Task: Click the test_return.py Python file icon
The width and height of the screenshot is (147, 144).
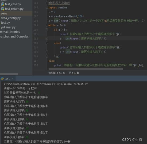Action: pyautogui.click(x=3, y=9)
